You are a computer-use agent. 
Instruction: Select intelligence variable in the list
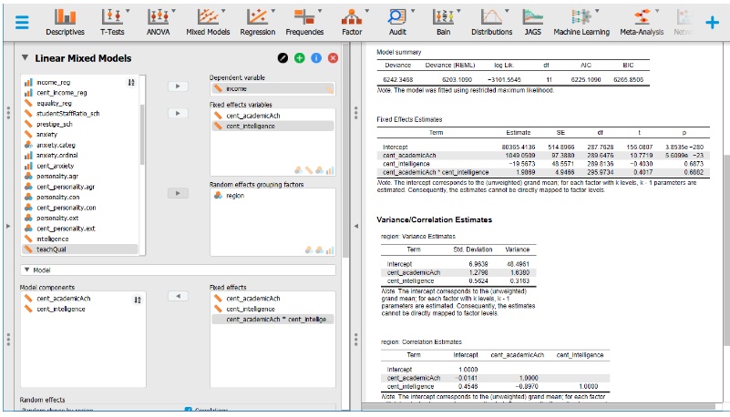pyautogui.click(x=80, y=239)
